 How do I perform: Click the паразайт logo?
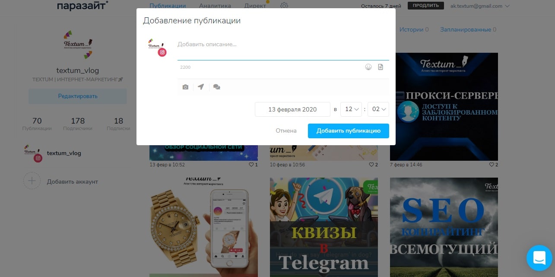tap(82, 6)
